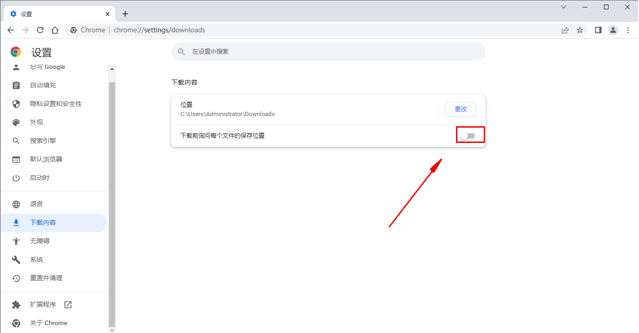This screenshot has height=333, width=639.
Task: Click the shield icon for privacy settings
Action: [16, 104]
